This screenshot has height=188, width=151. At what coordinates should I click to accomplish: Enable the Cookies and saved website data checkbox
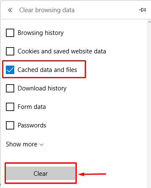(10, 51)
